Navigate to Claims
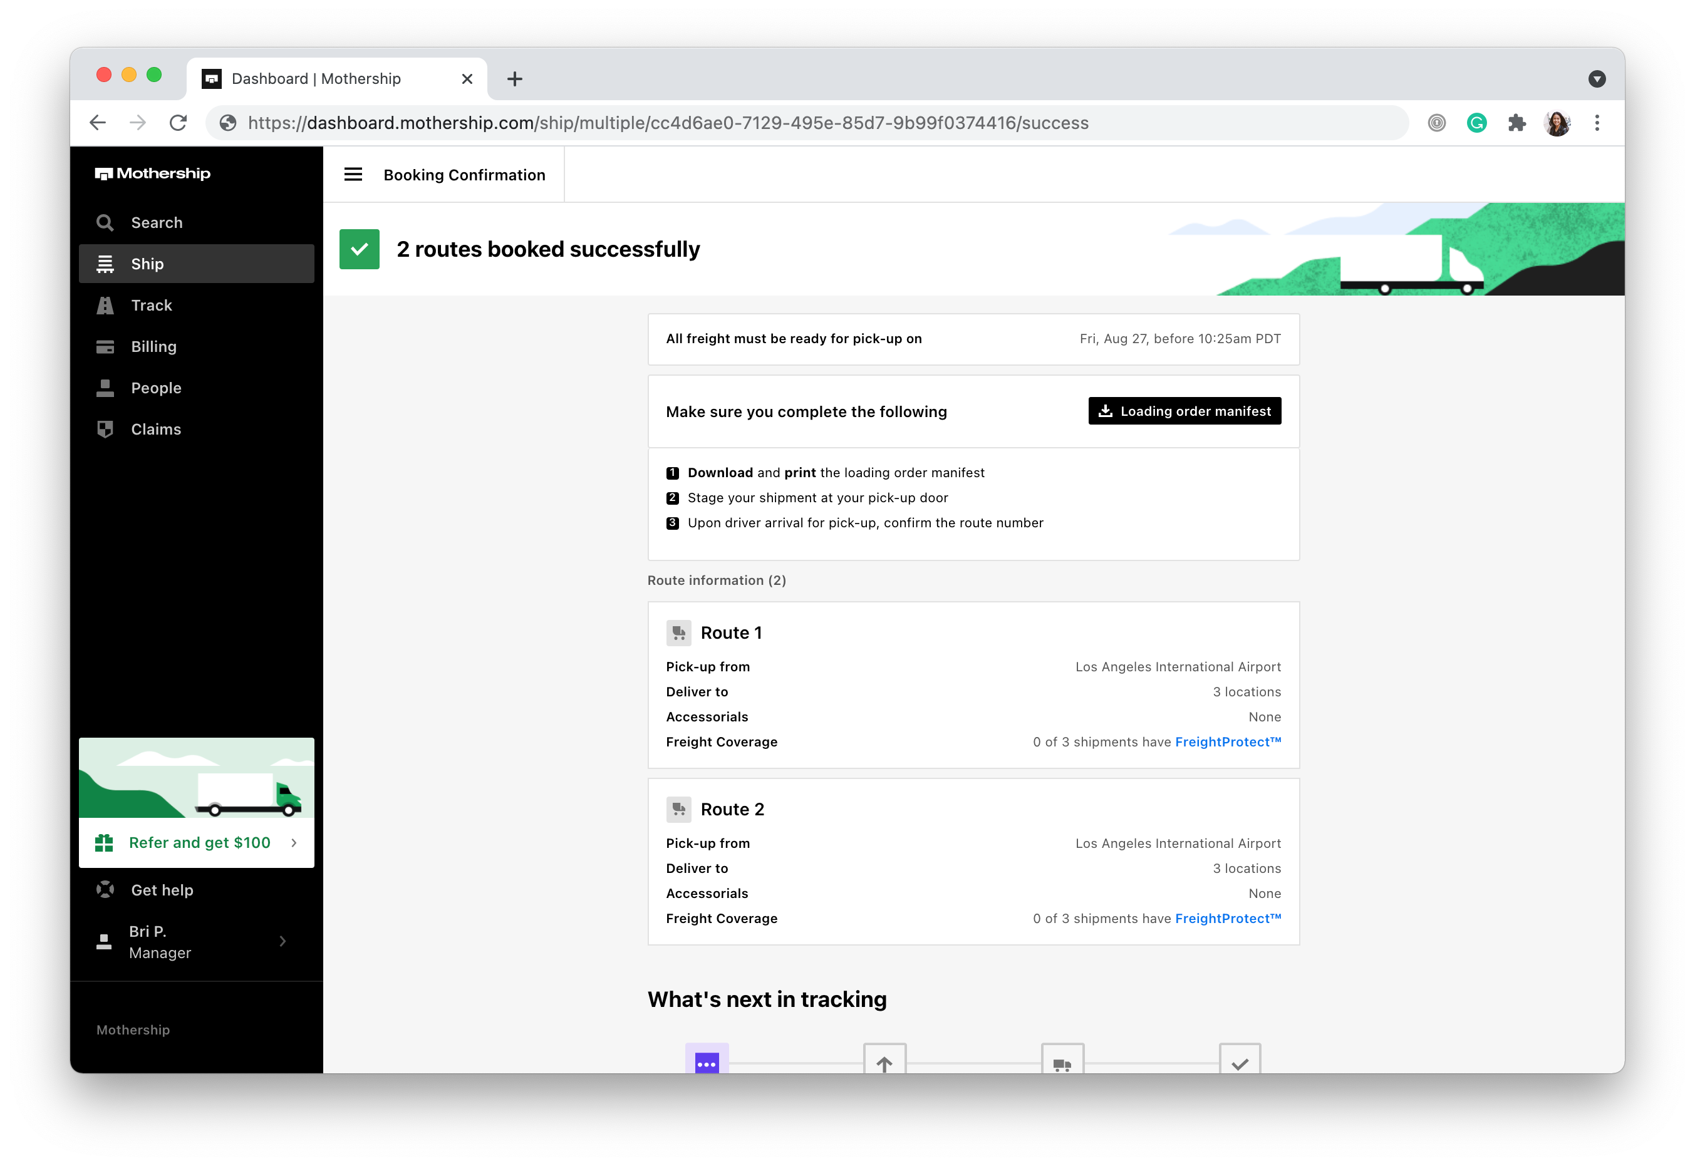The image size is (1695, 1166). (196, 429)
